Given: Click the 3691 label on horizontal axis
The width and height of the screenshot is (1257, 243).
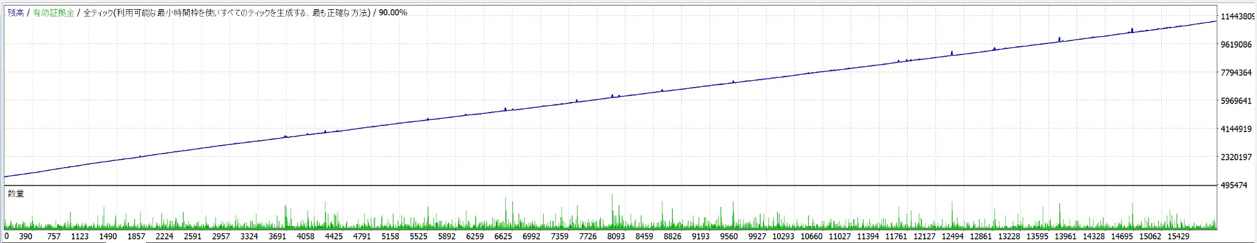Looking at the screenshot, I should (x=277, y=236).
